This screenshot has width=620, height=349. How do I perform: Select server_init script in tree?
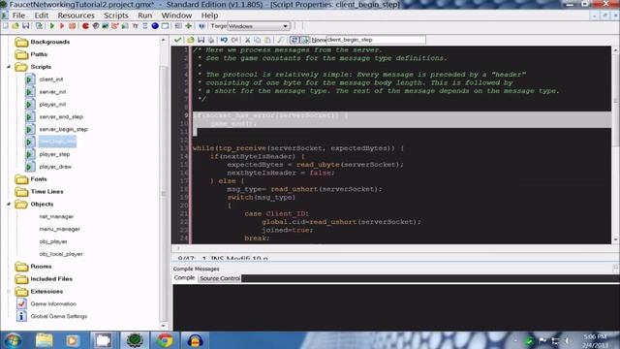pyautogui.click(x=52, y=92)
